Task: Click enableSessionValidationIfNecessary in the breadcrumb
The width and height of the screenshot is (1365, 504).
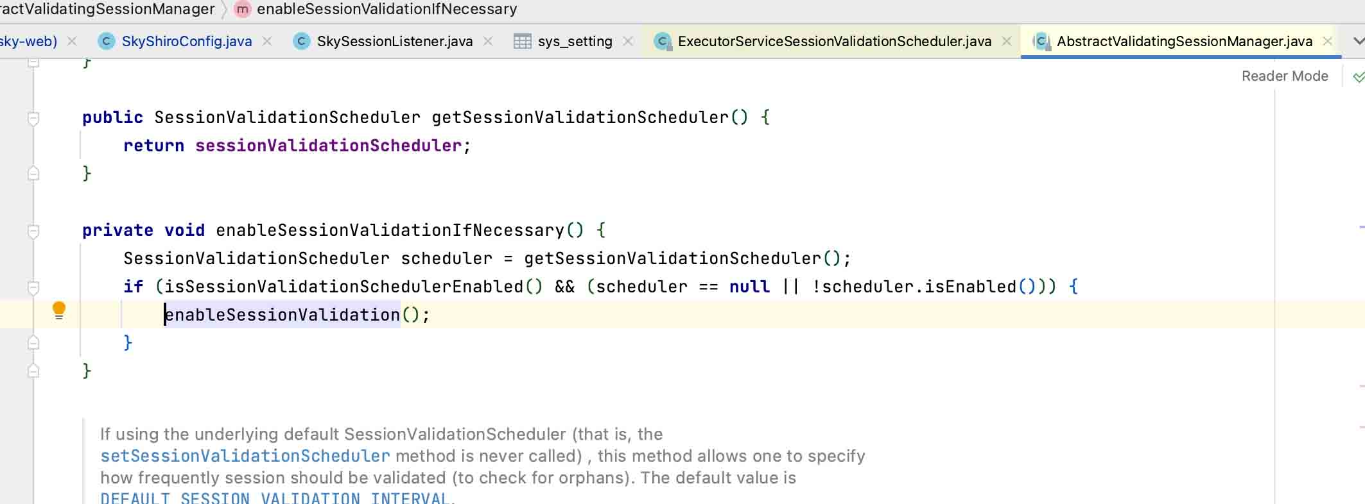Action: [x=387, y=9]
